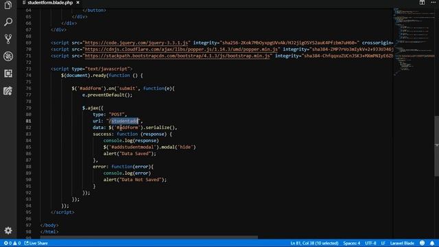
Task: Click '#addstudentmodal' on line 85
Action: [132, 147]
